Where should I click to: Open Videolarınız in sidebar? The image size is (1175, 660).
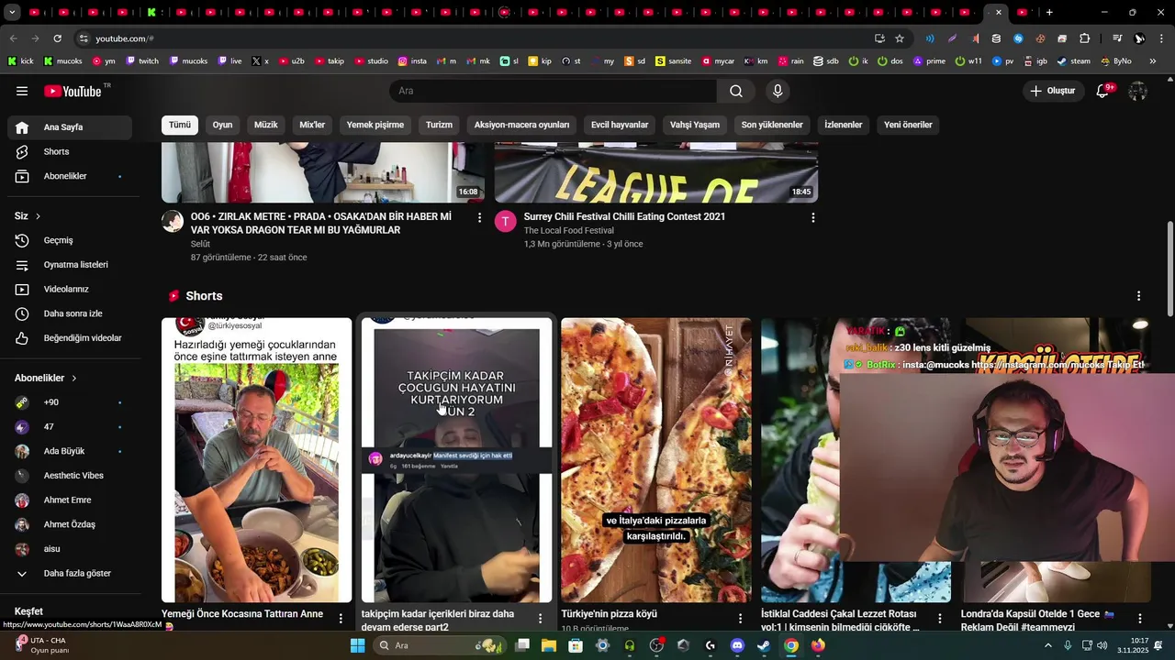(x=70, y=289)
